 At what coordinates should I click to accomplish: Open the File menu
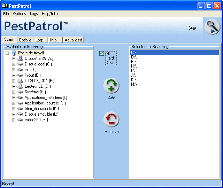point(6,14)
